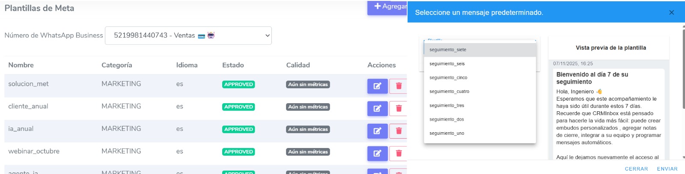Viewport: 685px width, 174px height.
Task: Click 'Aún sin métricas' in ia_anual row
Action: click(x=308, y=129)
